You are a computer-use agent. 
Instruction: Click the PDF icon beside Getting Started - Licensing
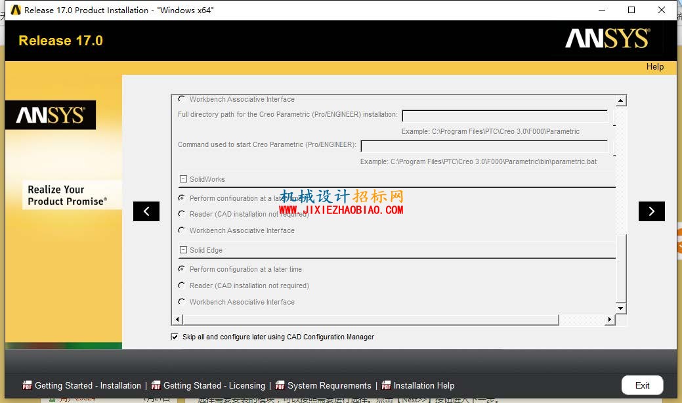point(156,385)
